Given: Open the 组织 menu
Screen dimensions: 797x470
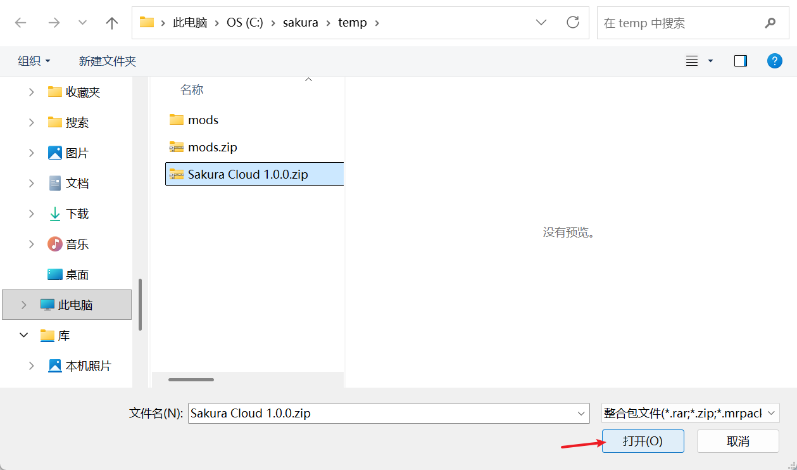Looking at the screenshot, I should click(34, 61).
